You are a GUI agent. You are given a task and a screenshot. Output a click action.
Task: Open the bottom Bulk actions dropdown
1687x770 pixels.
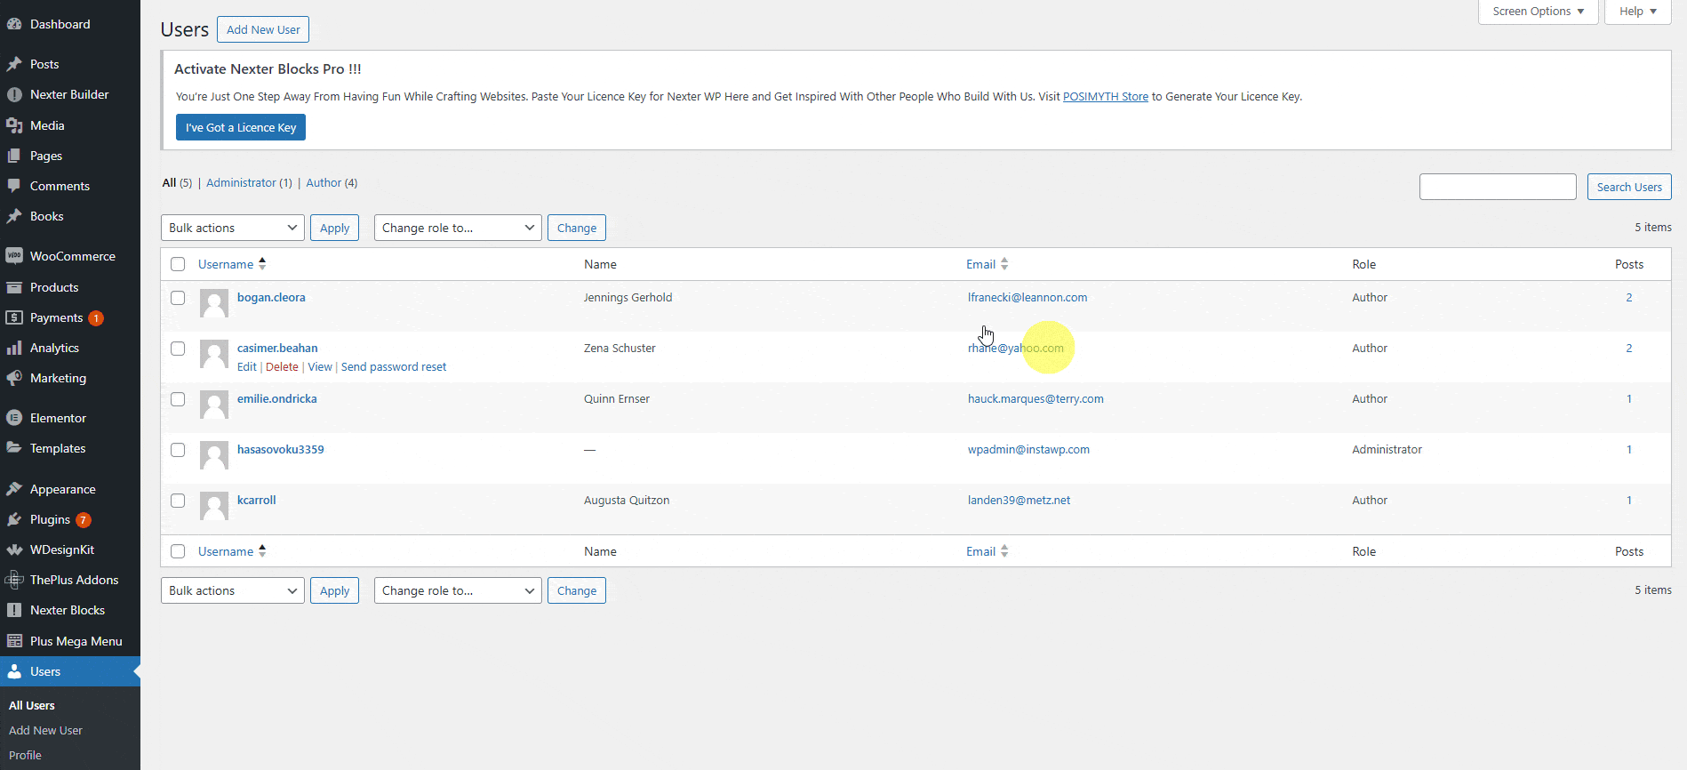point(233,590)
